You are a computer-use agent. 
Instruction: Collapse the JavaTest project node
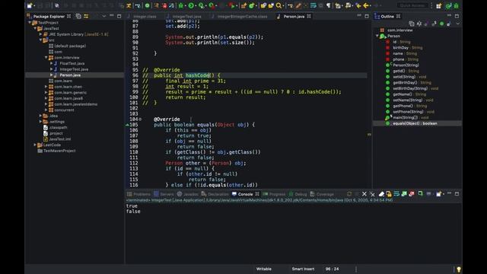point(36,28)
